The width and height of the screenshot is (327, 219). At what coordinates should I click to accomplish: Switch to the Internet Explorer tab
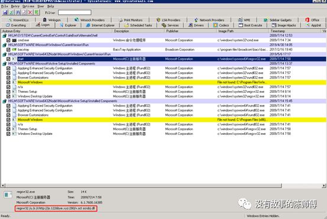(101, 25)
